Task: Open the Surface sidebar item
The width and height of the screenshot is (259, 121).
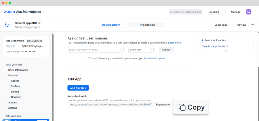Action: (x=15, y=86)
